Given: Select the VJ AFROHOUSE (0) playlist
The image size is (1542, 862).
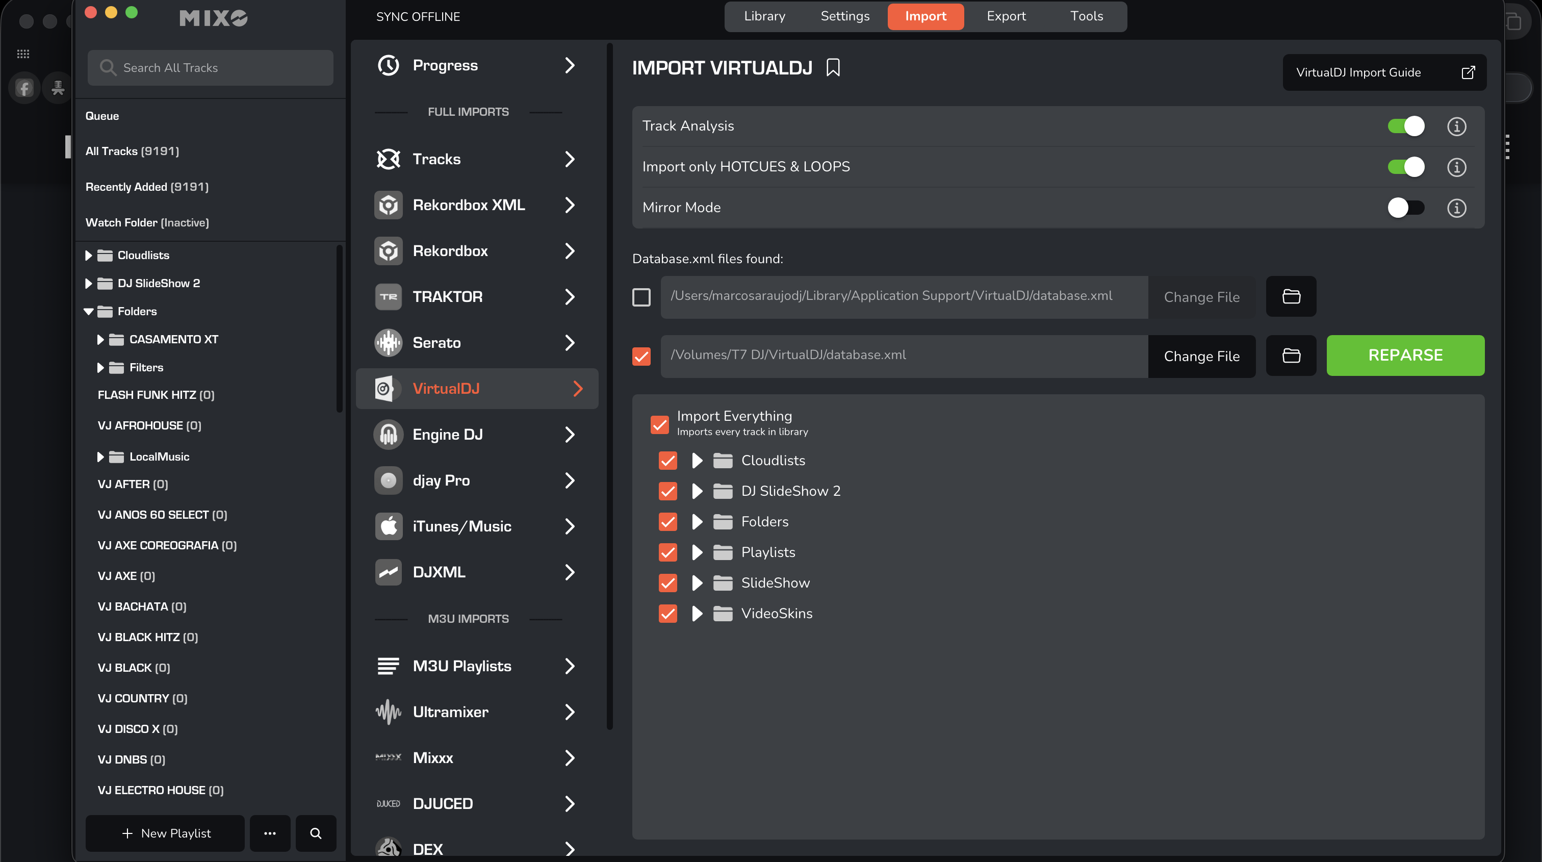Looking at the screenshot, I should tap(149, 425).
